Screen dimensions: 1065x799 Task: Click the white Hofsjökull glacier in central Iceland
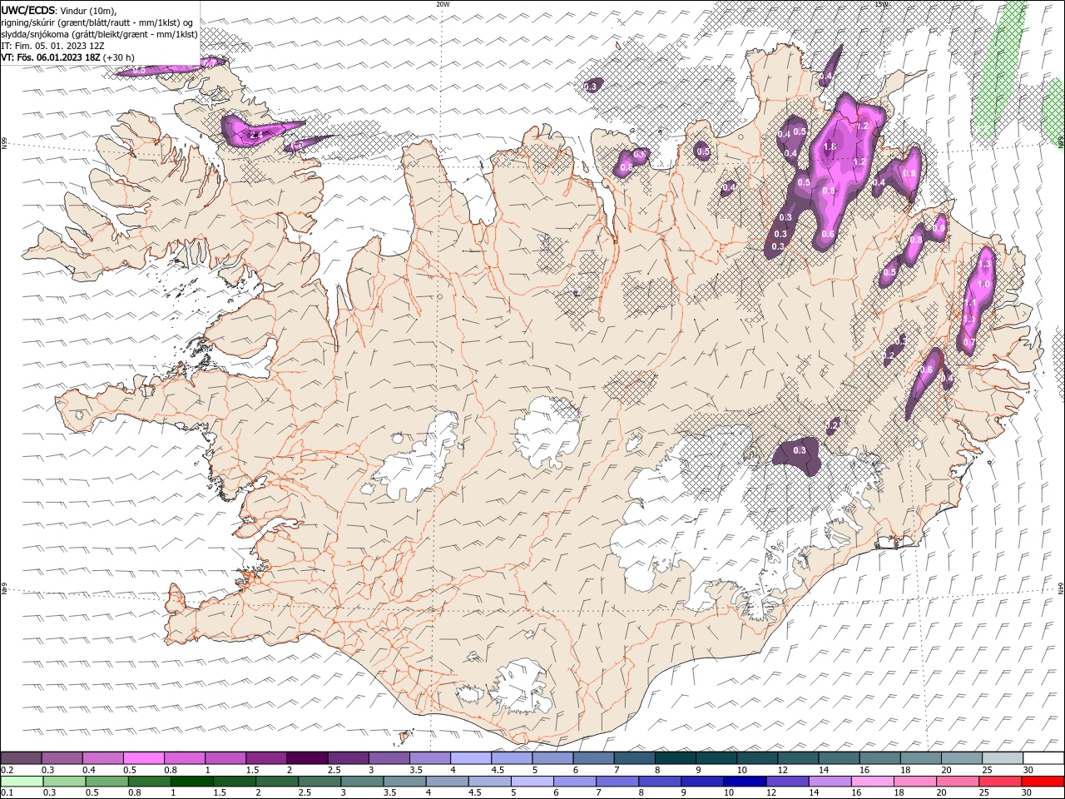[547, 433]
